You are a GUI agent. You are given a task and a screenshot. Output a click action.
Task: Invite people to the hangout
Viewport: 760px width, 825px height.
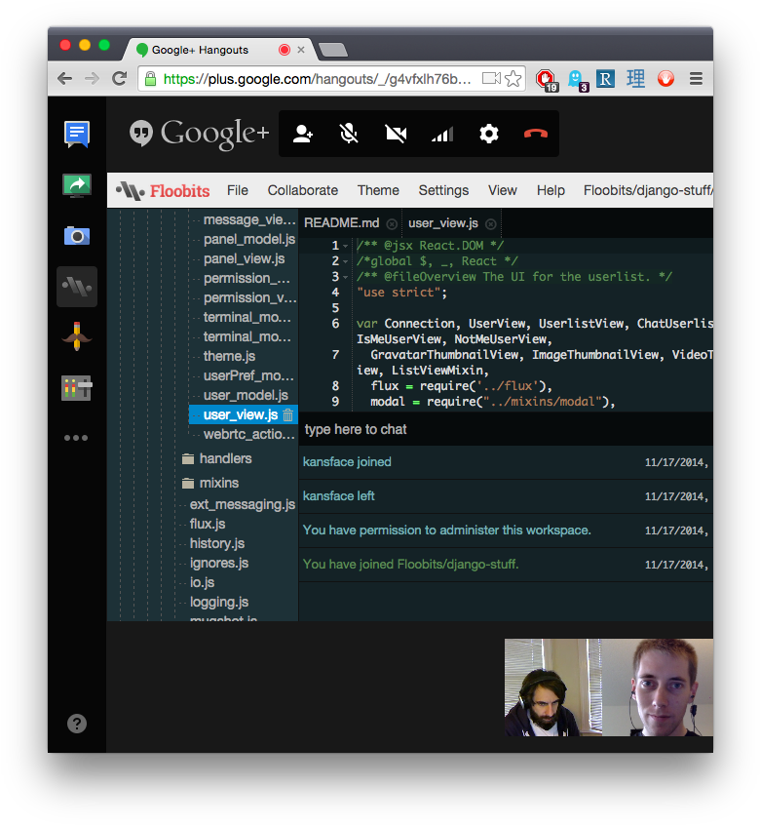click(303, 134)
